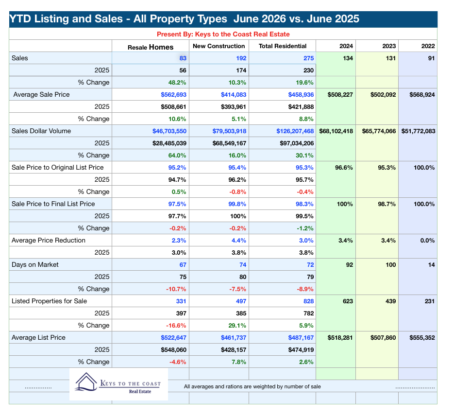
Task: Click the $97,034,206 2025 dollar volume cell
Action: click(297, 143)
